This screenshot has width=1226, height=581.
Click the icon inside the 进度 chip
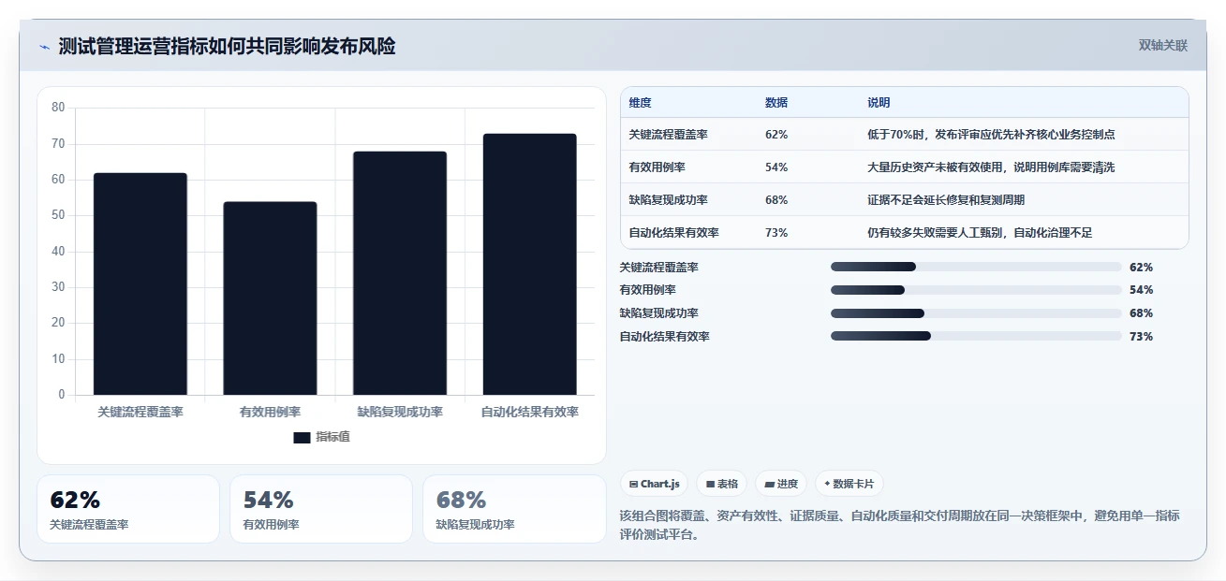769,484
